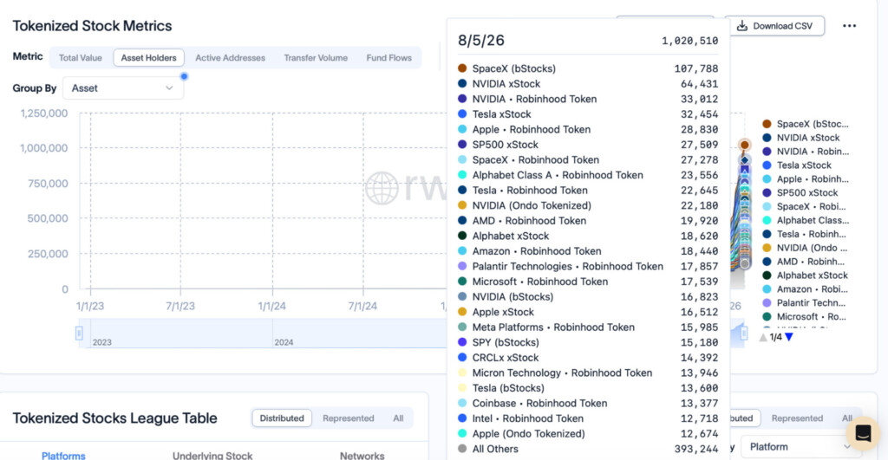Image resolution: width=888 pixels, height=460 pixels.
Task: Select the Total Value metric
Action: (x=81, y=58)
